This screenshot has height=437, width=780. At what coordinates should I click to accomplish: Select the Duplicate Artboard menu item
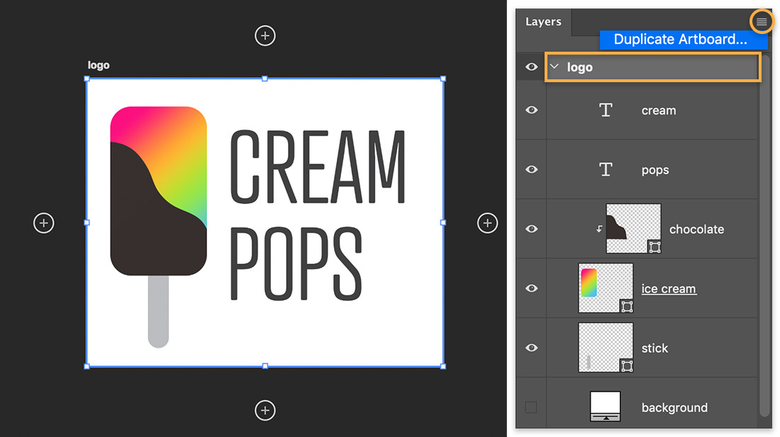(x=683, y=39)
